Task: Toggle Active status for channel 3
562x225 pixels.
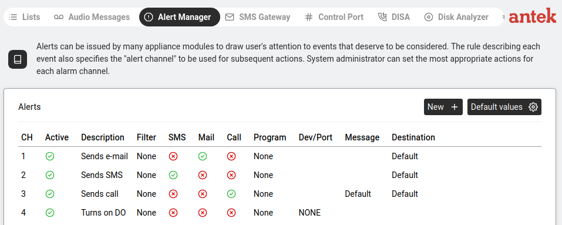Action: click(x=50, y=194)
